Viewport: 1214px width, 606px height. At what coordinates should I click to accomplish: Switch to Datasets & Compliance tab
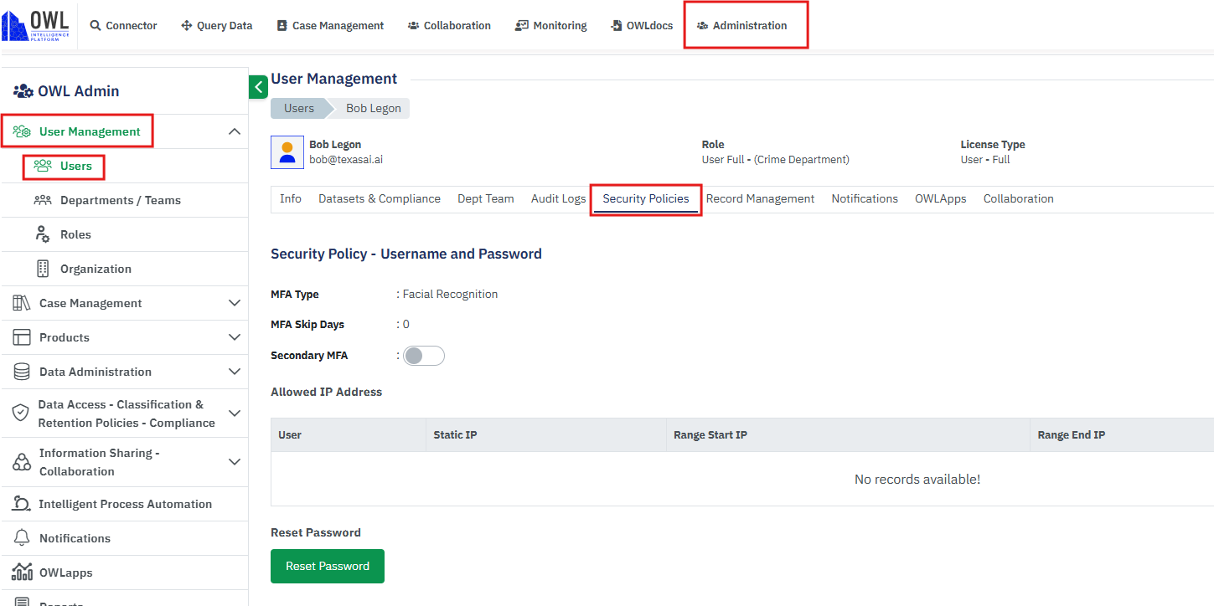[380, 198]
